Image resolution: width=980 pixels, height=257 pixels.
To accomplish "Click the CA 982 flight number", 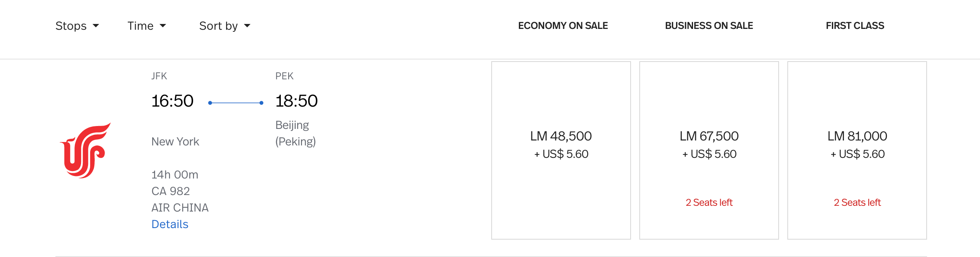I will click(171, 191).
